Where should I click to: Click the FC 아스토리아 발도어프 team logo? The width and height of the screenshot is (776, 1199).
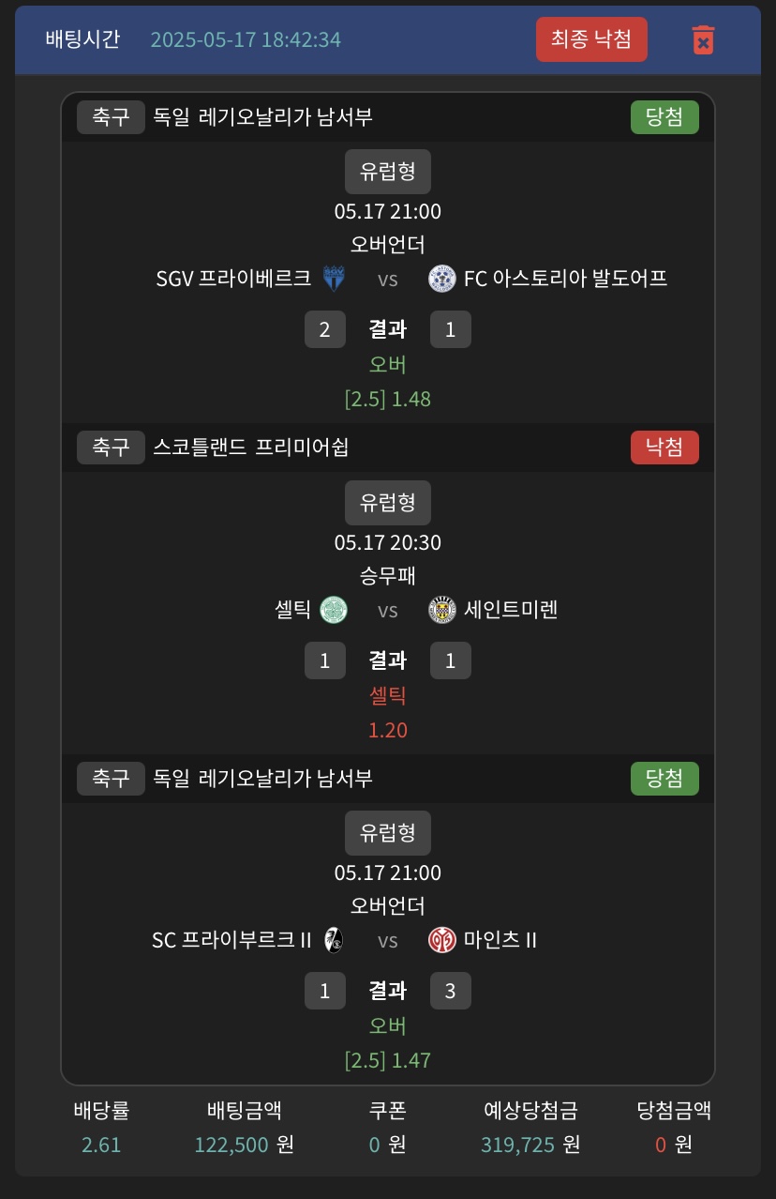point(441,279)
